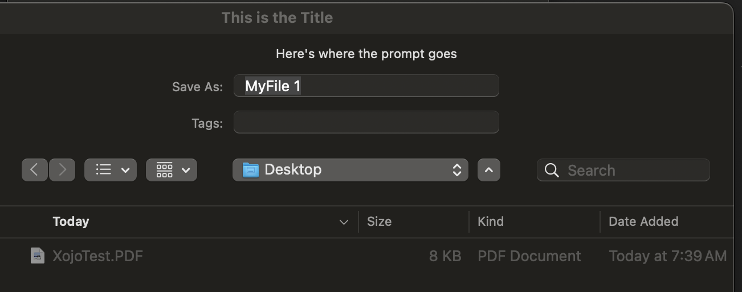This screenshot has width=742, height=292.
Task: Open the Desktop location popup menu
Action: (x=350, y=170)
